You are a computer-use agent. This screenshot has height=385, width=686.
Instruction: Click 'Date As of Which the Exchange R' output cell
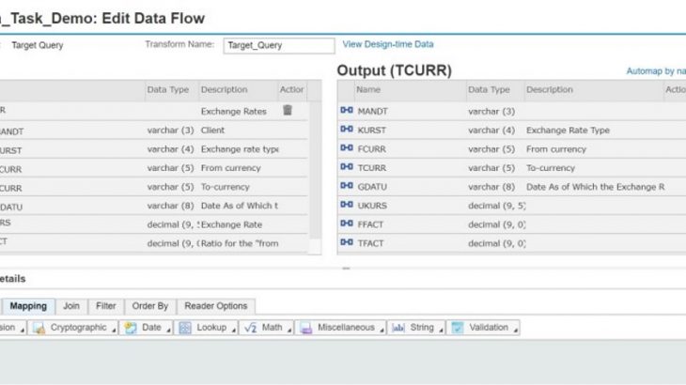pos(595,187)
